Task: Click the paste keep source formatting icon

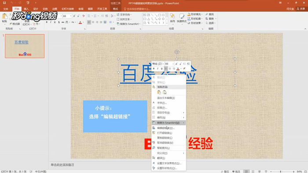Action: pyautogui.click(x=159, y=92)
